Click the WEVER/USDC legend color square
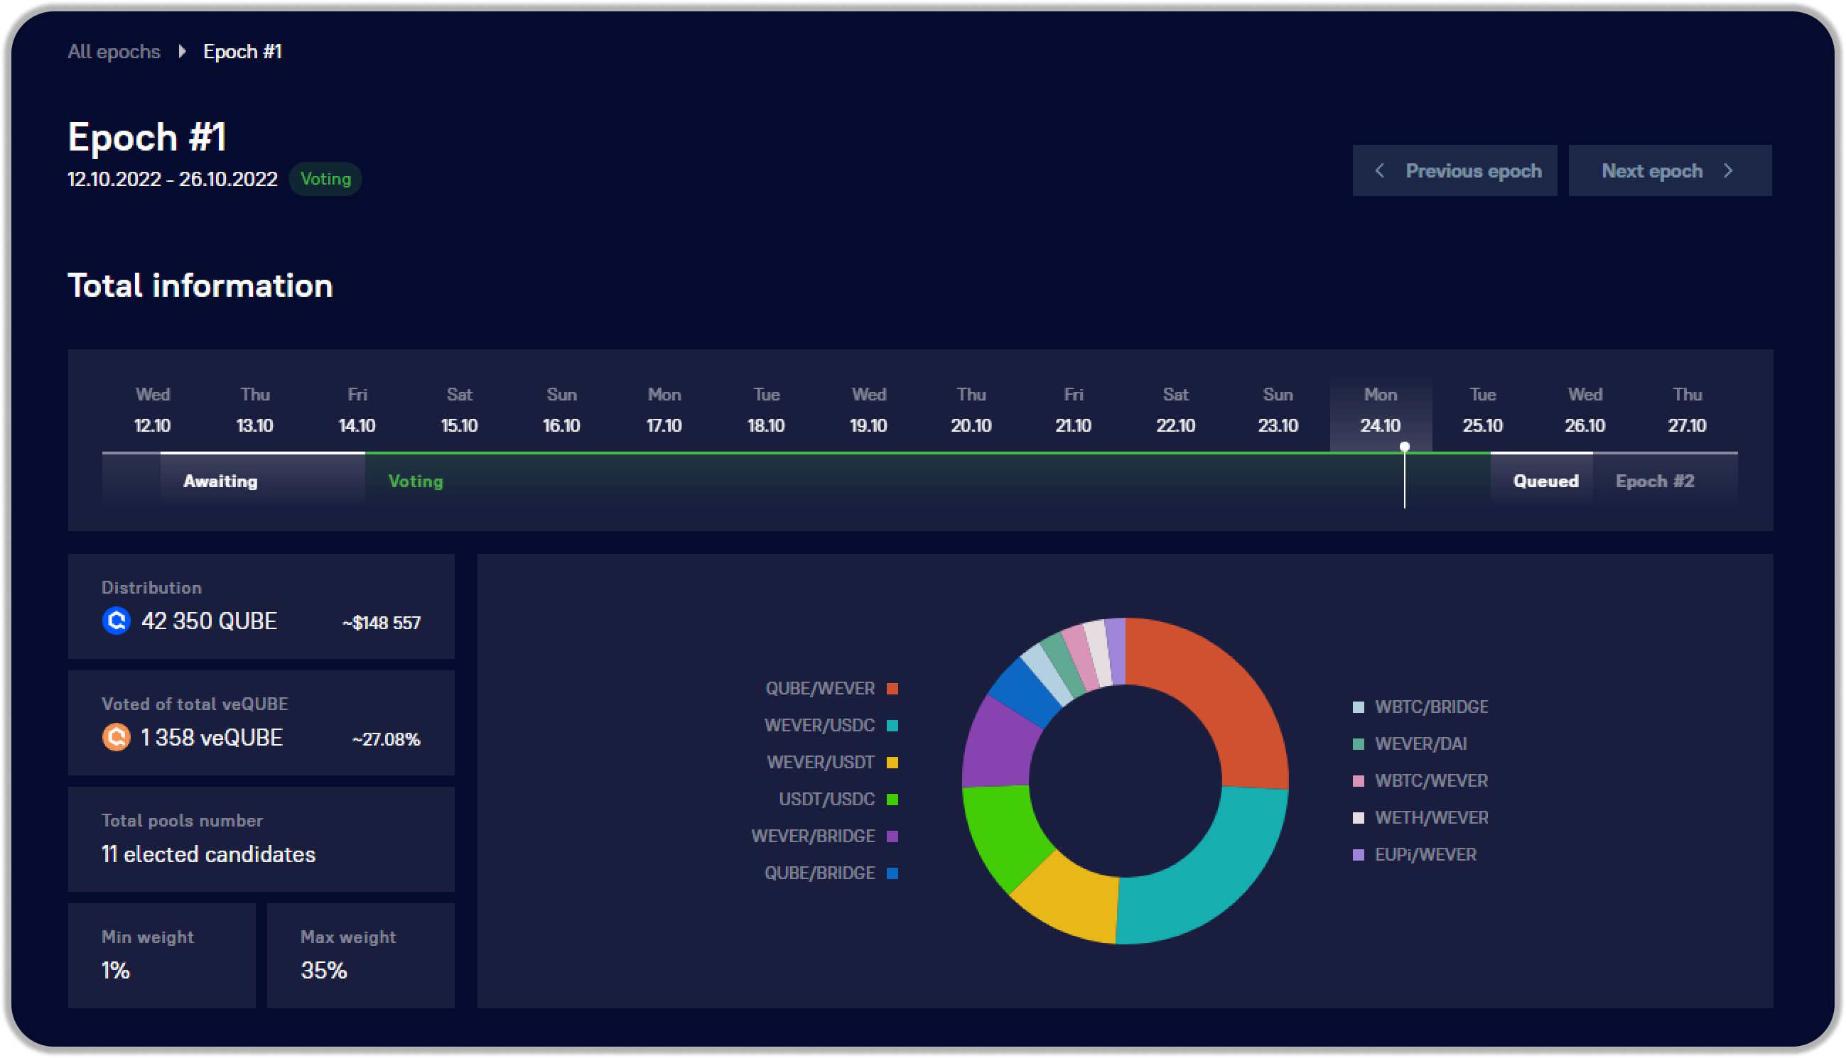 [x=892, y=726]
